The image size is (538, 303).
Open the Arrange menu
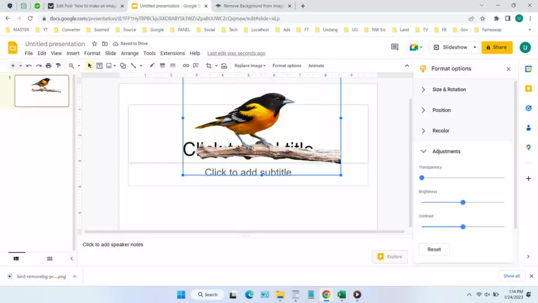[x=130, y=53]
